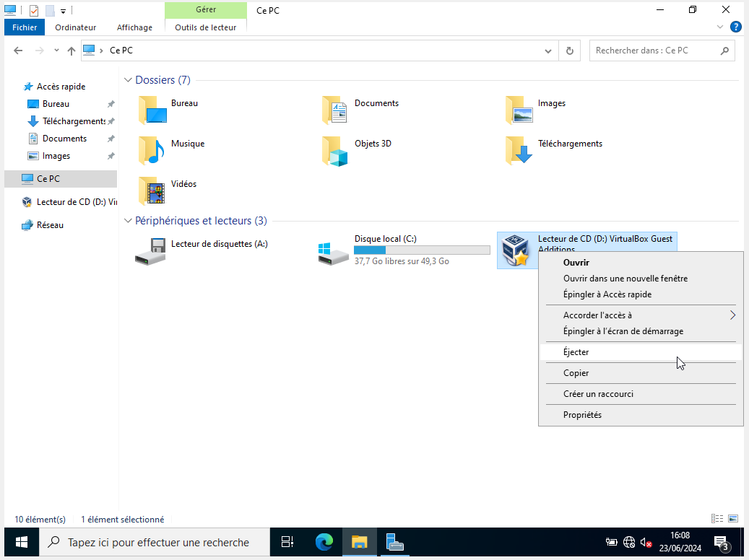Image resolution: width=749 pixels, height=560 pixels.
Task: Select Propriétés in the context menu
Action: (x=582, y=415)
